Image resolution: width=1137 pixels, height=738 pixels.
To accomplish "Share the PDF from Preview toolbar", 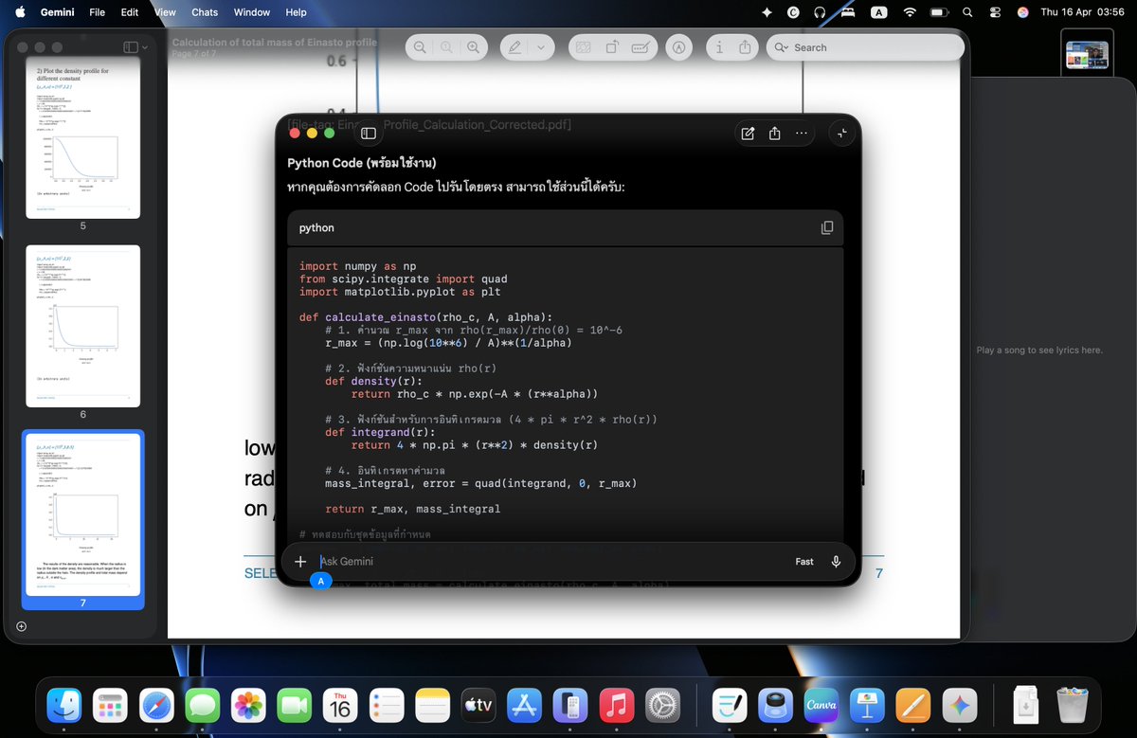I will pyautogui.click(x=745, y=47).
